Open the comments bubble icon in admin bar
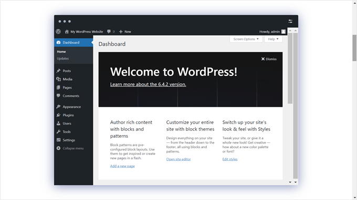This screenshot has width=357, height=200. [x=109, y=31]
